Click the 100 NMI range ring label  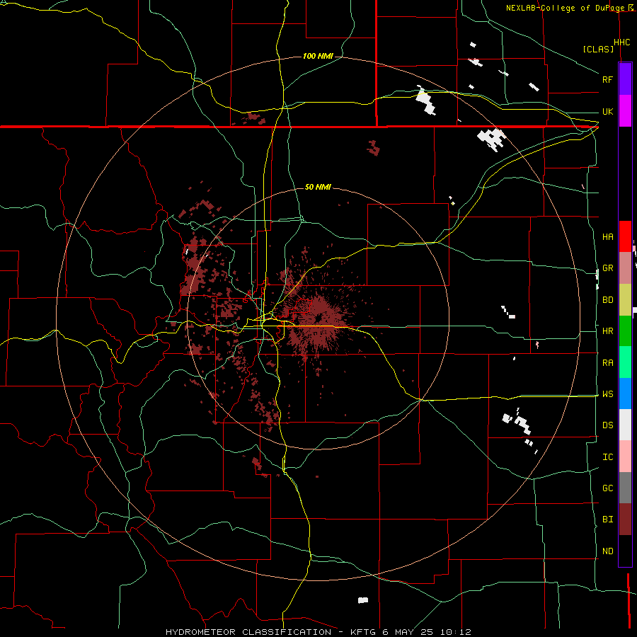[x=318, y=56]
